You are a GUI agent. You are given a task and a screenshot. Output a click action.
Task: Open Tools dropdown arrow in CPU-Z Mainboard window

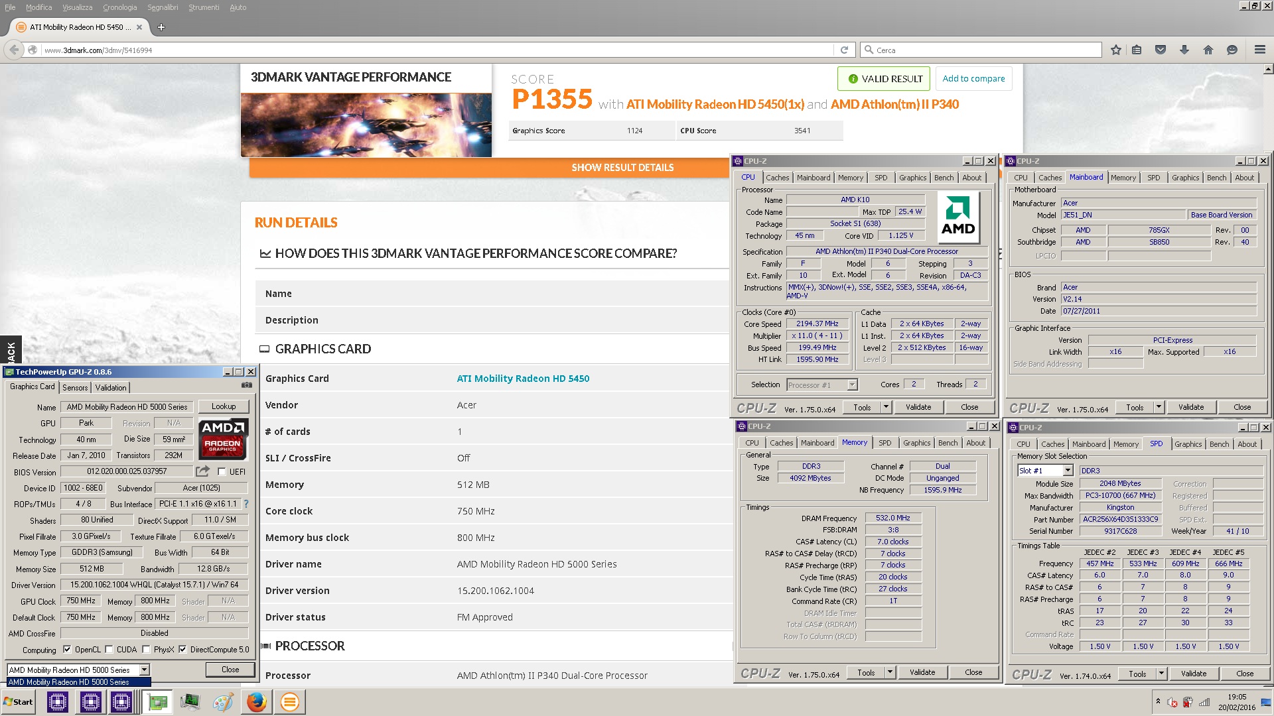(x=1159, y=407)
